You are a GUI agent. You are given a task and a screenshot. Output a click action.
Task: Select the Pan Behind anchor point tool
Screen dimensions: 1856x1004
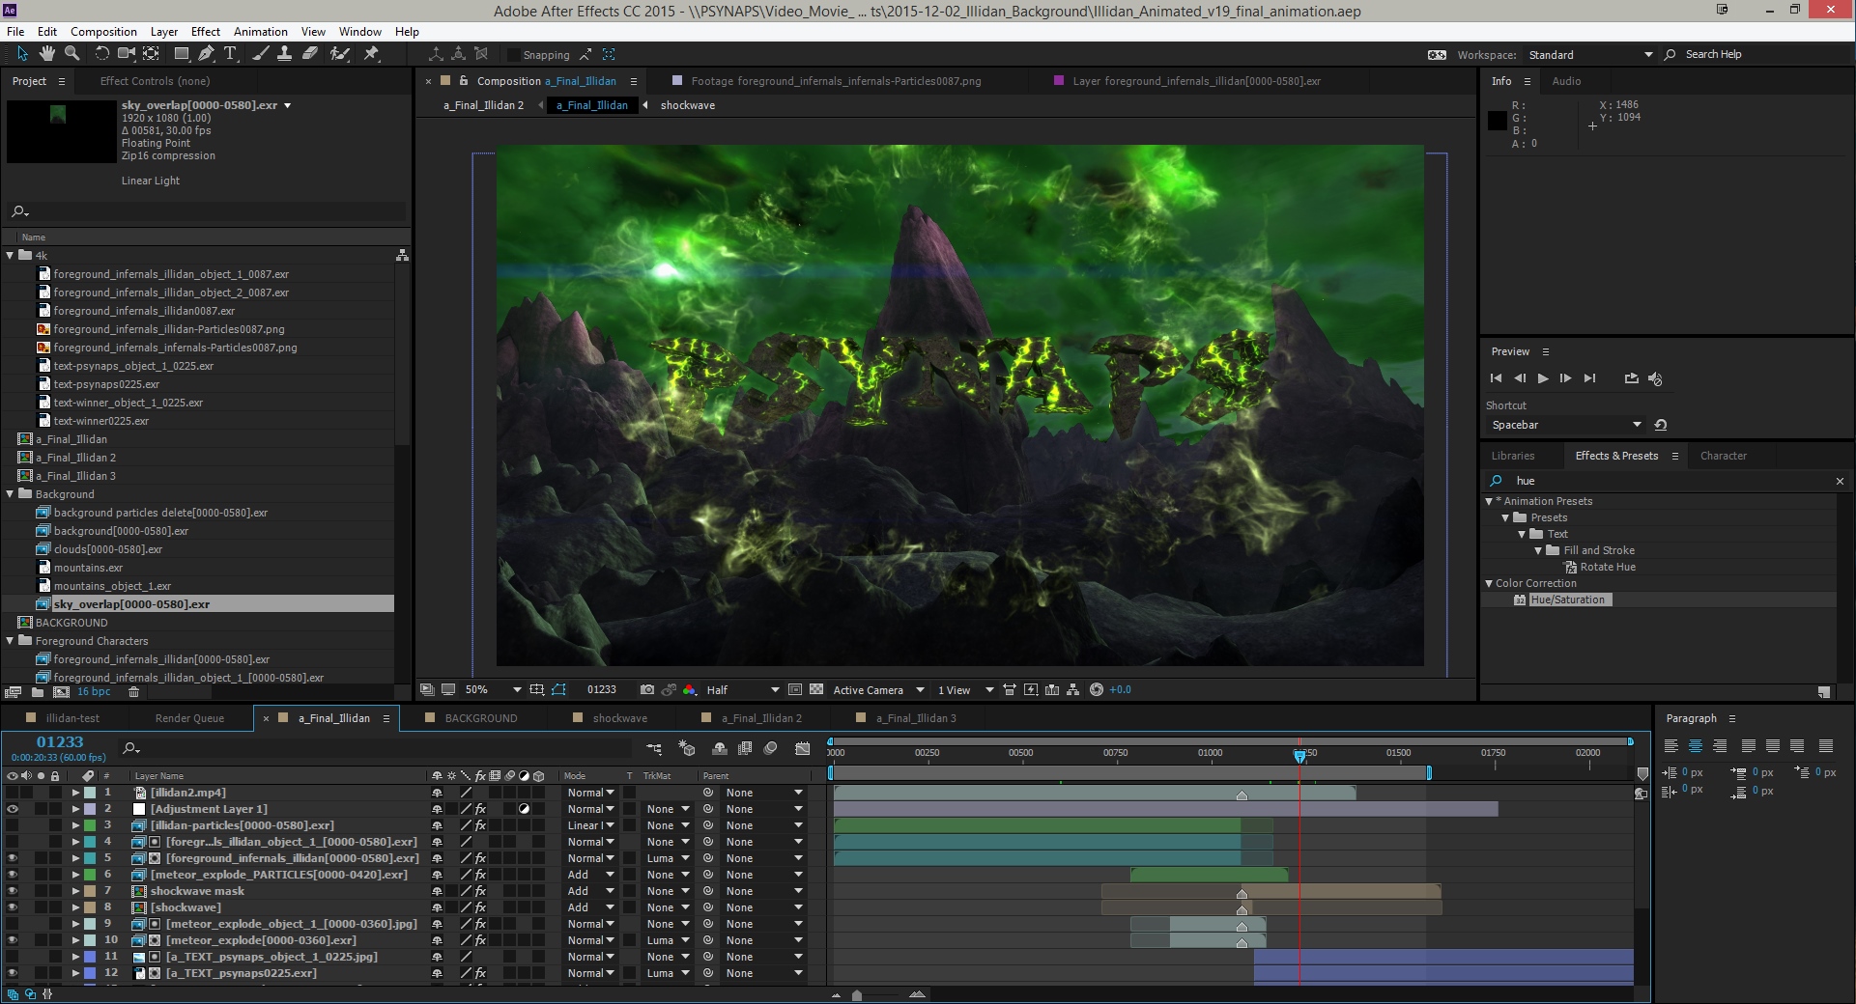pos(152,54)
